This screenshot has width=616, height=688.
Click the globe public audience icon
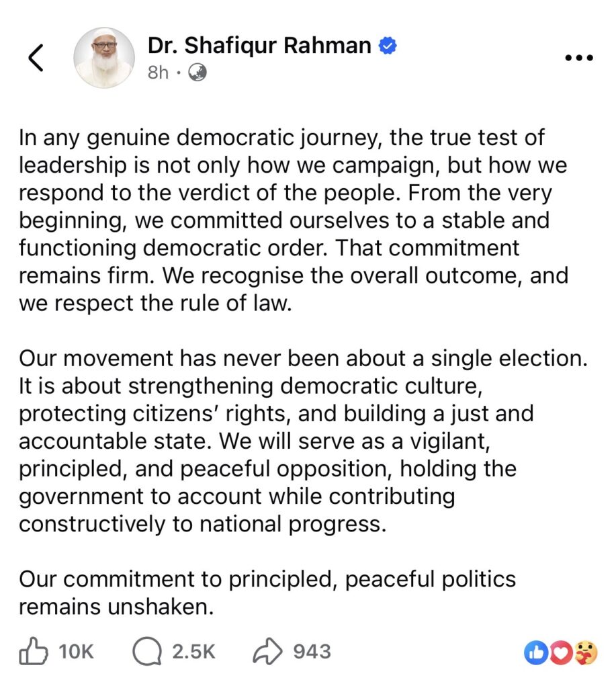tap(197, 73)
